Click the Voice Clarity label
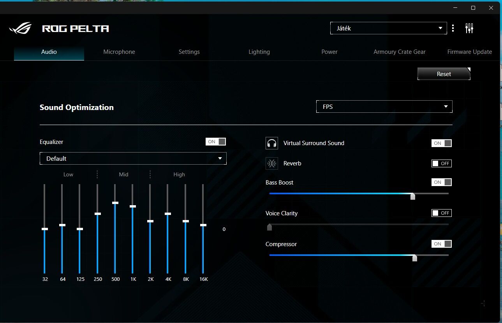 [282, 213]
